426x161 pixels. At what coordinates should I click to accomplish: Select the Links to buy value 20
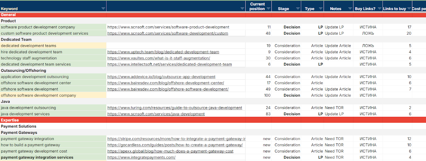(x=409, y=33)
